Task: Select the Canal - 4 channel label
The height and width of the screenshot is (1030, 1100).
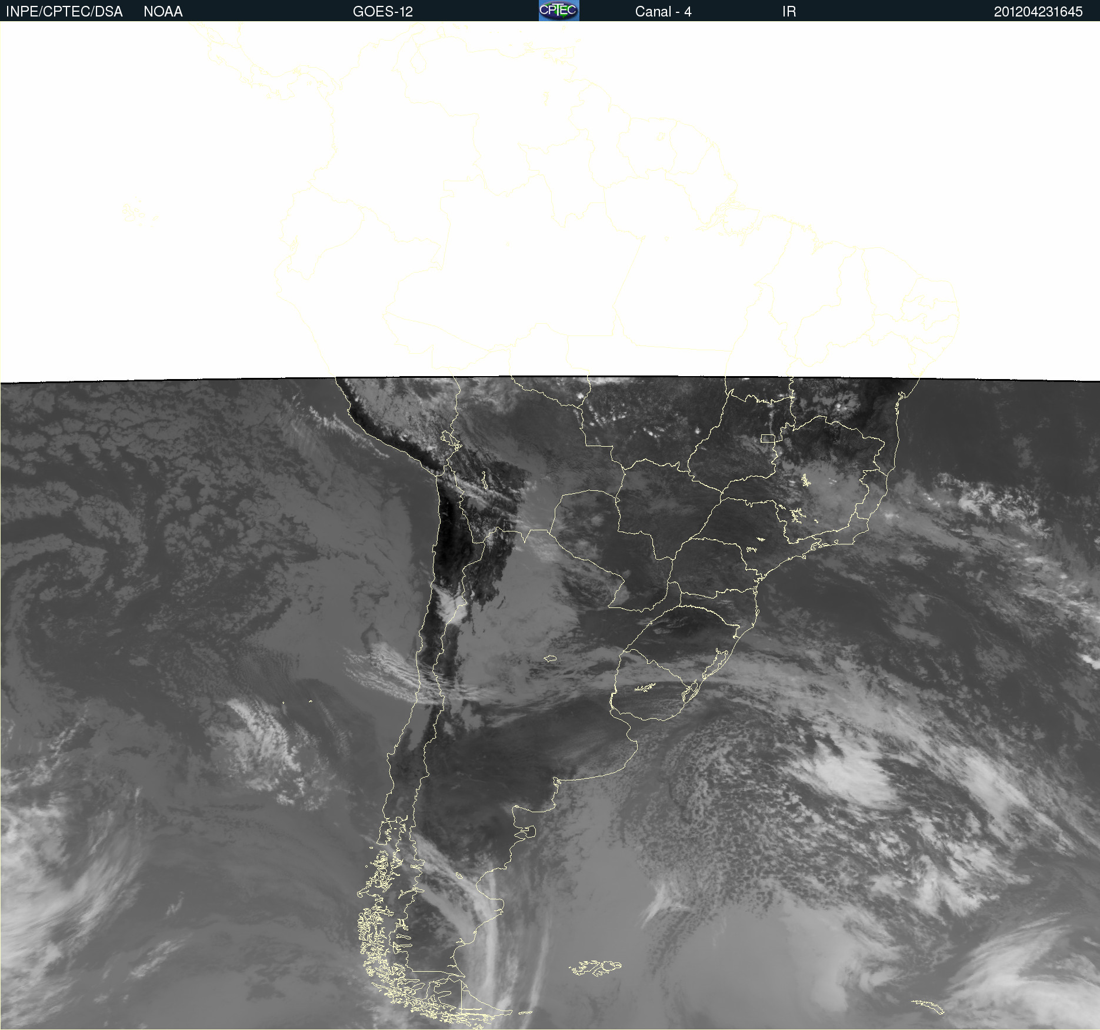Action: click(x=663, y=12)
